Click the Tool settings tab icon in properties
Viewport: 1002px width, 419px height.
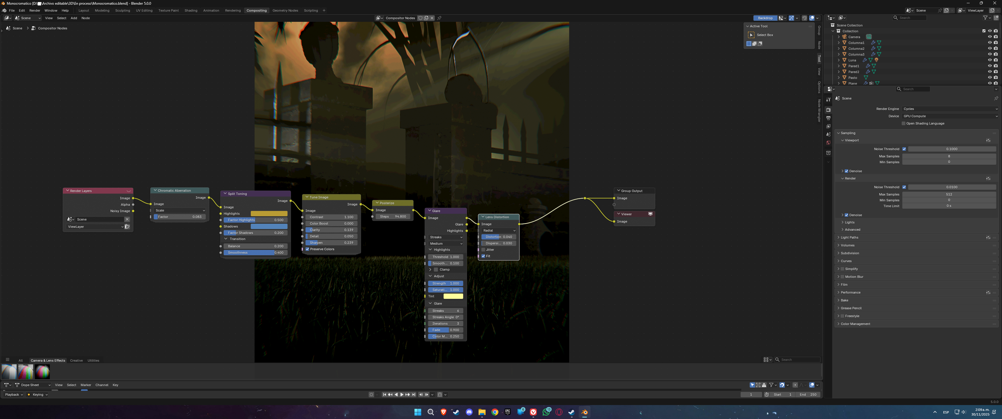click(828, 100)
